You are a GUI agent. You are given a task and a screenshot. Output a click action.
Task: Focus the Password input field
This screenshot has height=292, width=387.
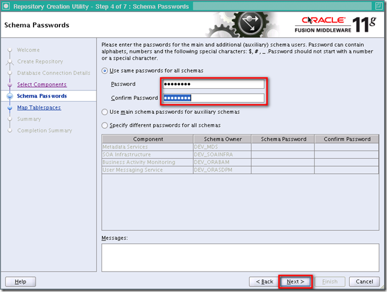(x=214, y=84)
